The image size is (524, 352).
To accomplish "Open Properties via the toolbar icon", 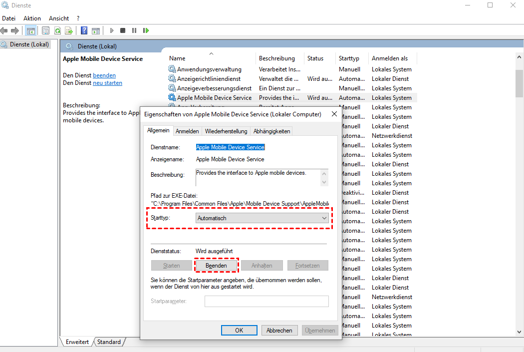I will (46, 31).
